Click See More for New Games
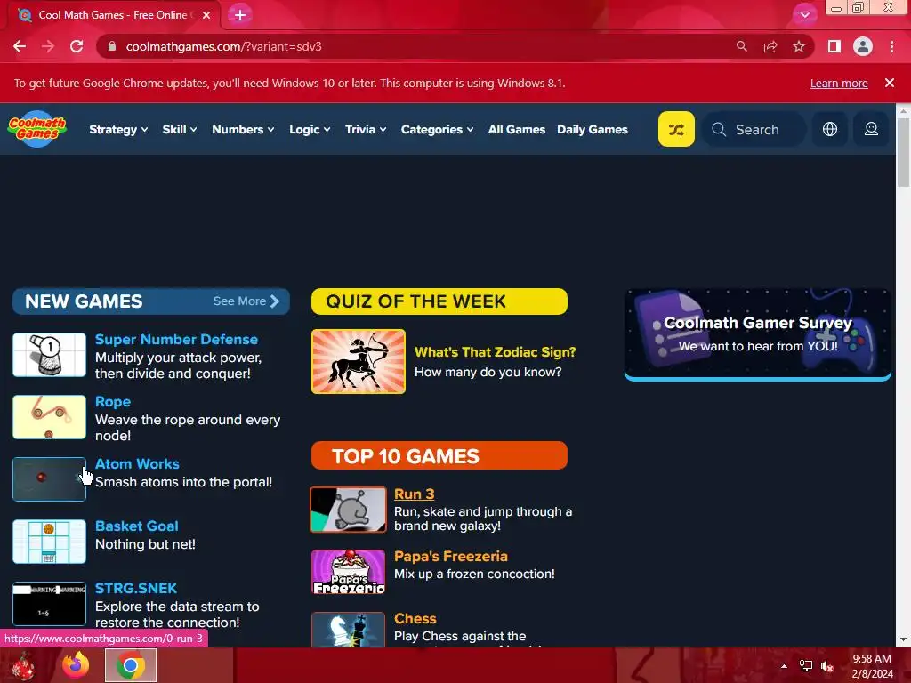Image resolution: width=911 pixels, height=683 pixels. click(x=246, y=301)
